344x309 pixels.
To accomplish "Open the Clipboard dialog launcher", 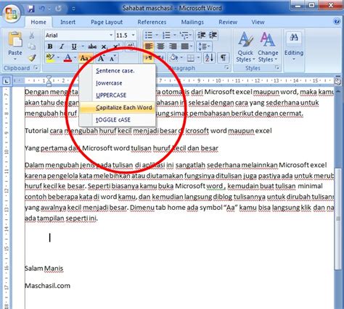I will coord(36,68).
